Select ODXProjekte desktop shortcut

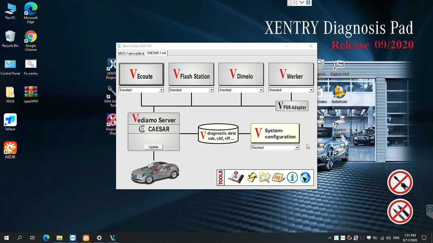coord(339,150)
